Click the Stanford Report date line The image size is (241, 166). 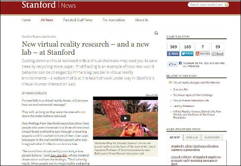point(39,37)
